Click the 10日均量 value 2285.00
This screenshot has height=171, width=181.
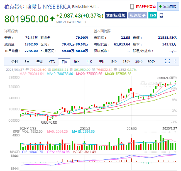(x=31, y=51)
